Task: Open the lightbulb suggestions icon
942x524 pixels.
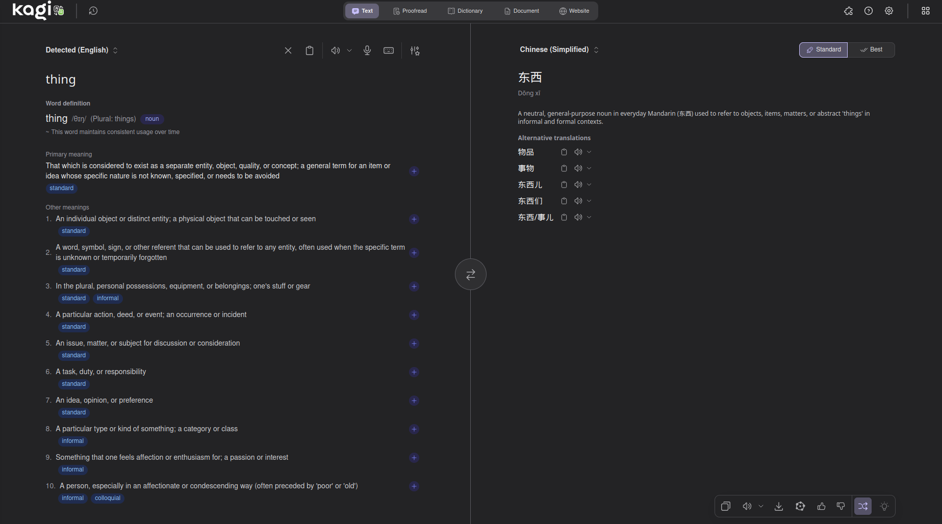Action: (884, 506)
